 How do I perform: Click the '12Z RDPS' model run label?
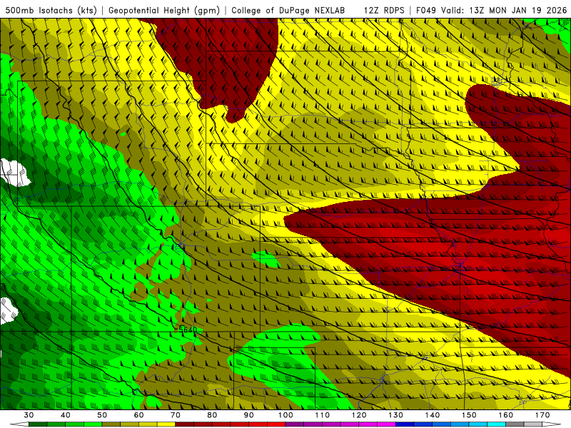point(384,10)
